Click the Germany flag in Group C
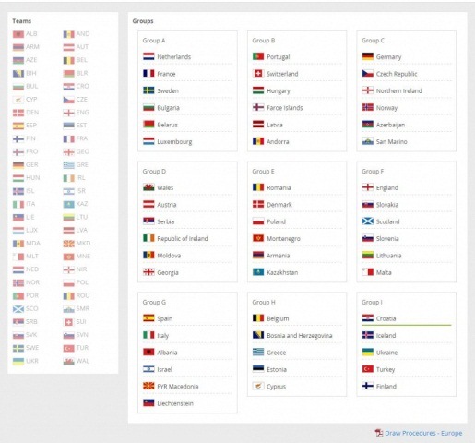 coord(367,56)
